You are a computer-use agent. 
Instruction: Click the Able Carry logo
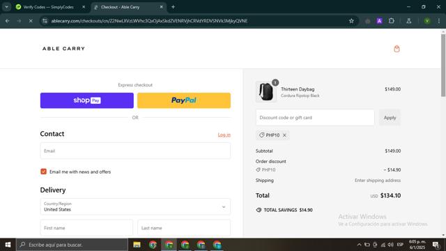click(x=63, y=49)
